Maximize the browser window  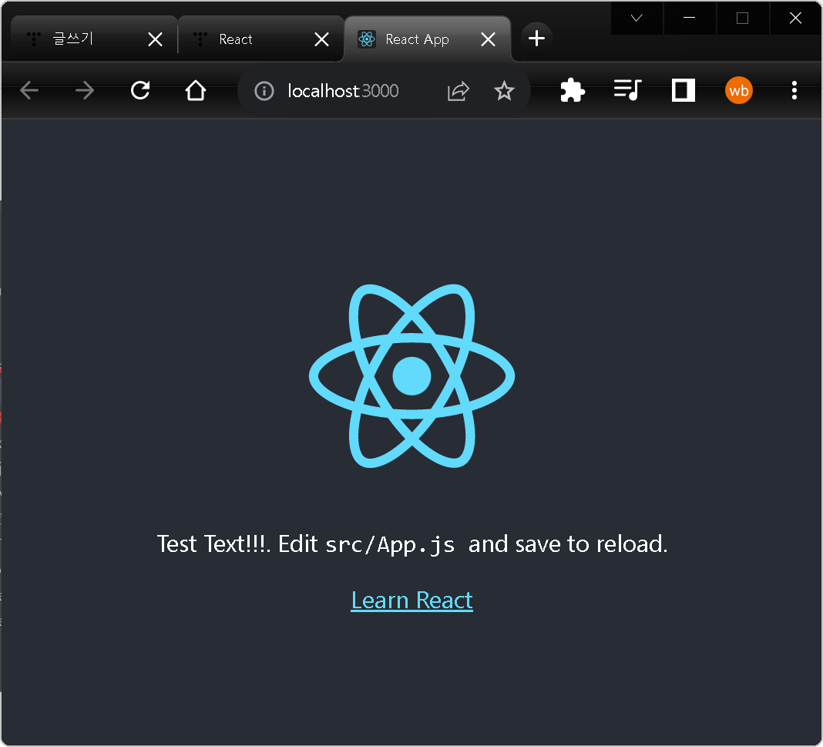point(743,19)
